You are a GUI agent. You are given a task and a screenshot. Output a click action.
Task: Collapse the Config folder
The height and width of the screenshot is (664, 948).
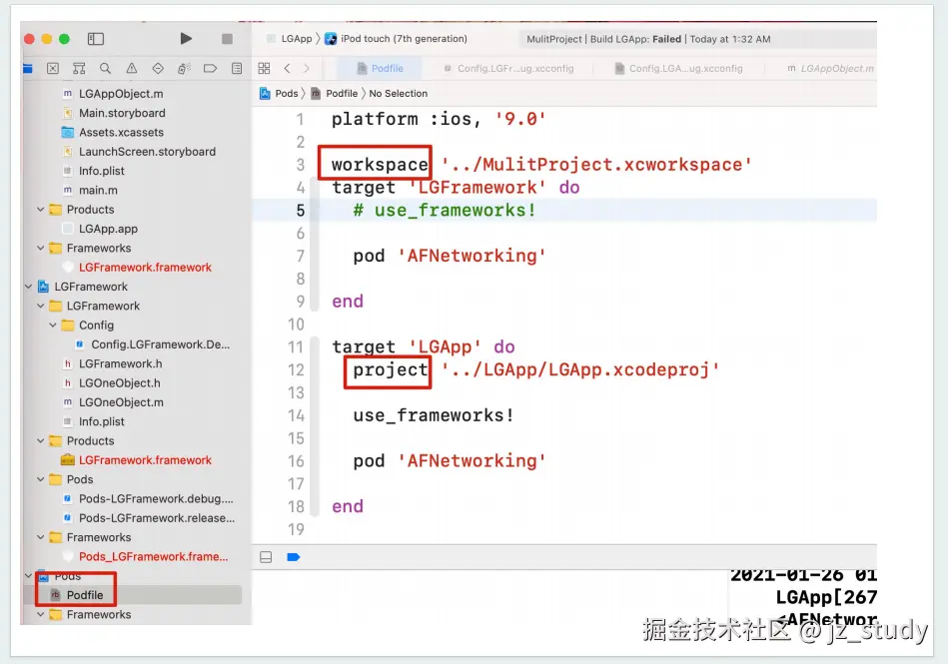click(x=53, y=326)
